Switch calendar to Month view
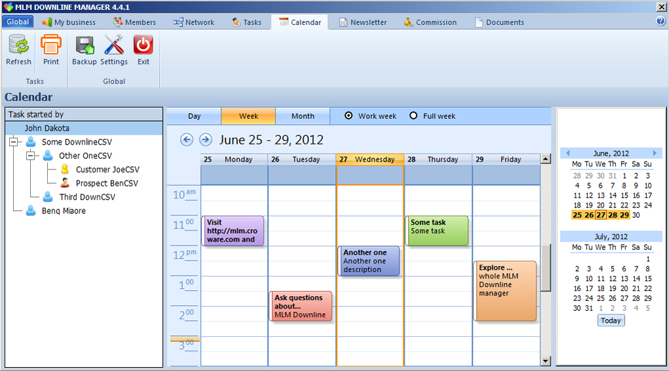 tap(302, 116)
